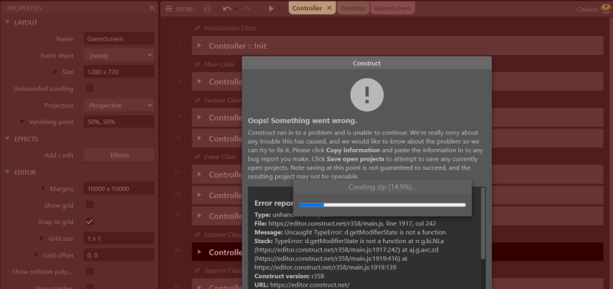613x289 pixels.
Task: Switch to the Desktop tab
Action: tap(353, 8)
